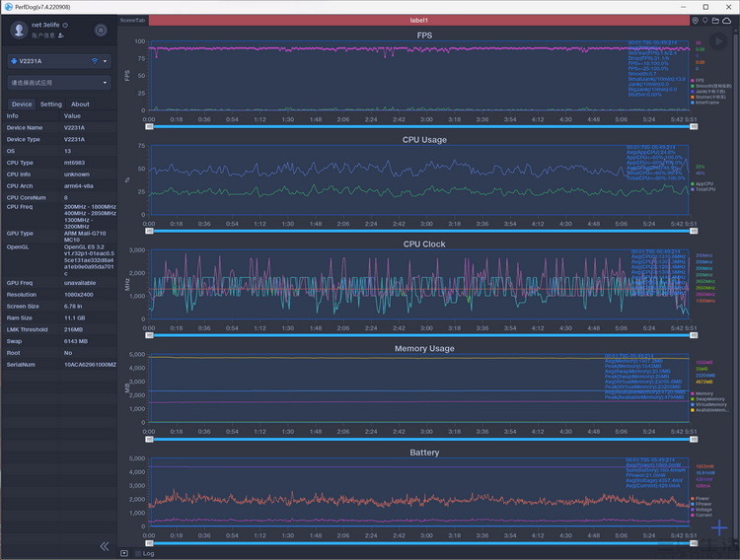Open the folder icon in top toolbar
The width and height of the screenshot is (740, 560).
(715, 21)
